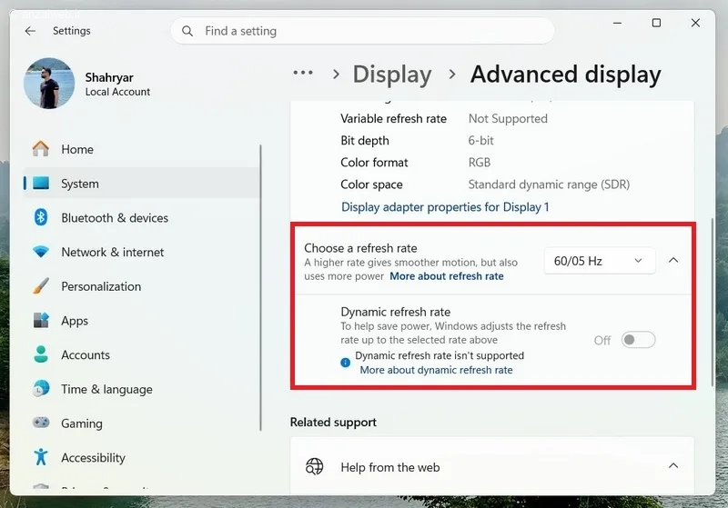Expand the breadcrumb ellipsis menu
This screenshot has width=728, height=508.
click(x=303, y=73)
